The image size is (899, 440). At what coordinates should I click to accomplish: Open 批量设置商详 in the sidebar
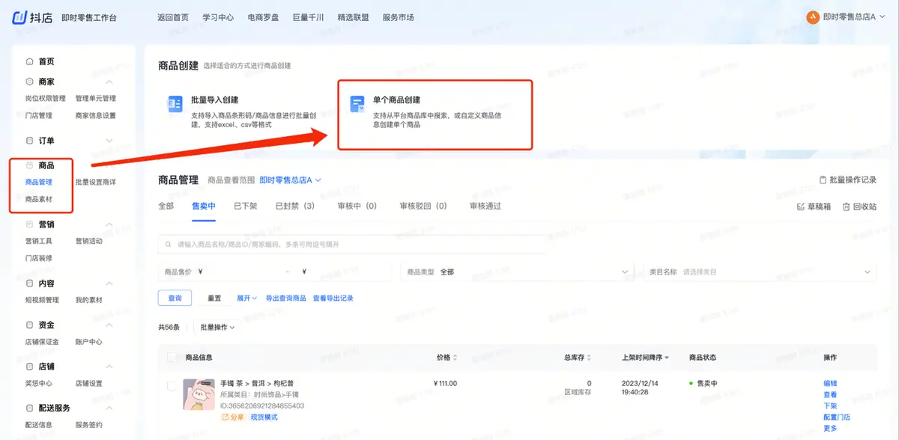pyautogui.click(x=96, y=182)
